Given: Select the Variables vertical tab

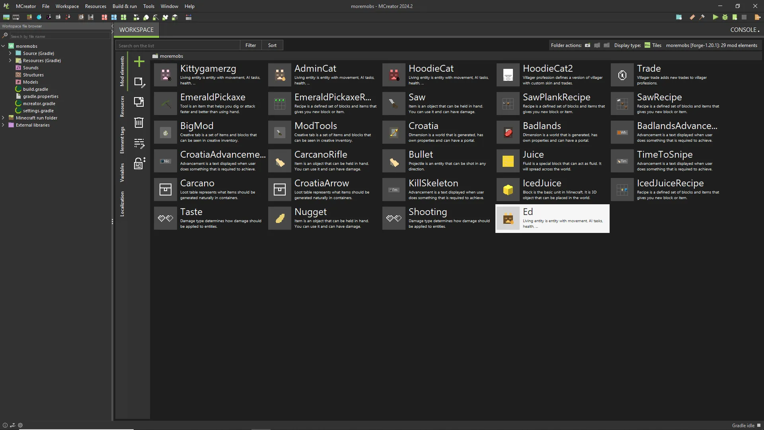Looking at the screenshot, I should coord(122,172).
